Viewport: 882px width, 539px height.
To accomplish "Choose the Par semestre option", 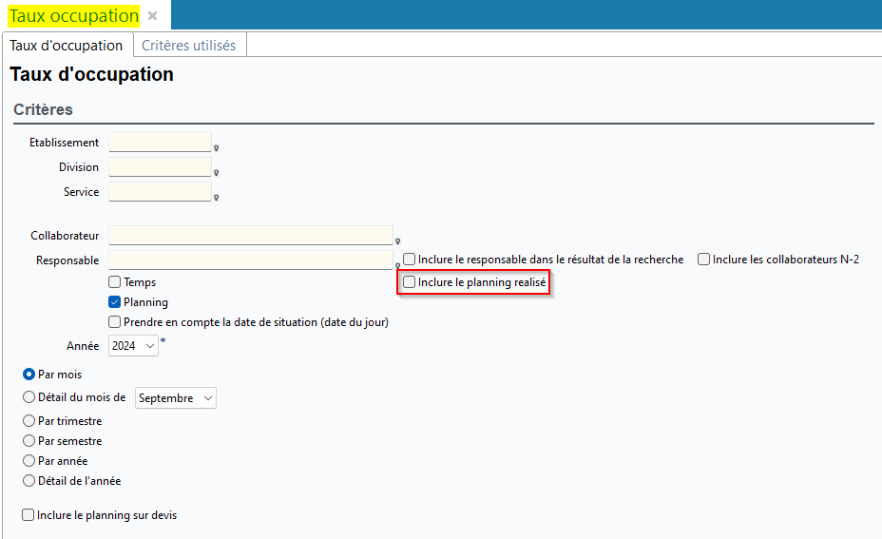I will tap(29, 441).
